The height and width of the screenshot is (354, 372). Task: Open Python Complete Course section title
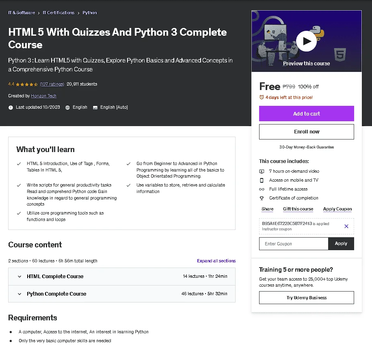coord(56,294)
